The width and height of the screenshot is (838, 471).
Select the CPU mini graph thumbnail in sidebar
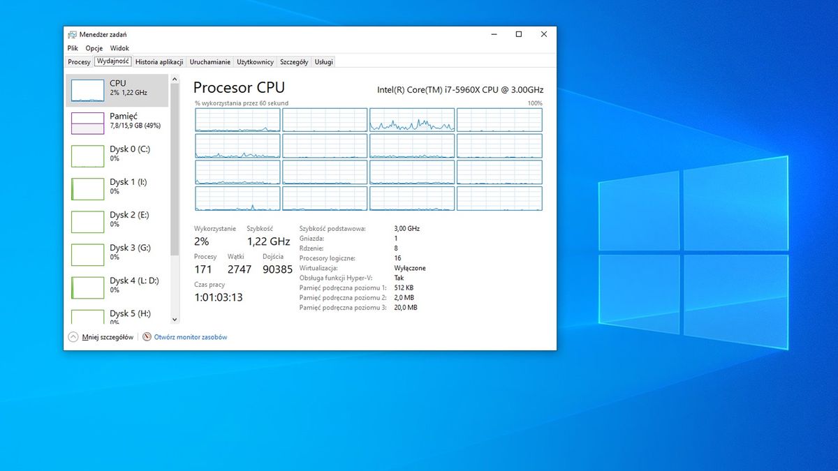[x=87, y=90]
